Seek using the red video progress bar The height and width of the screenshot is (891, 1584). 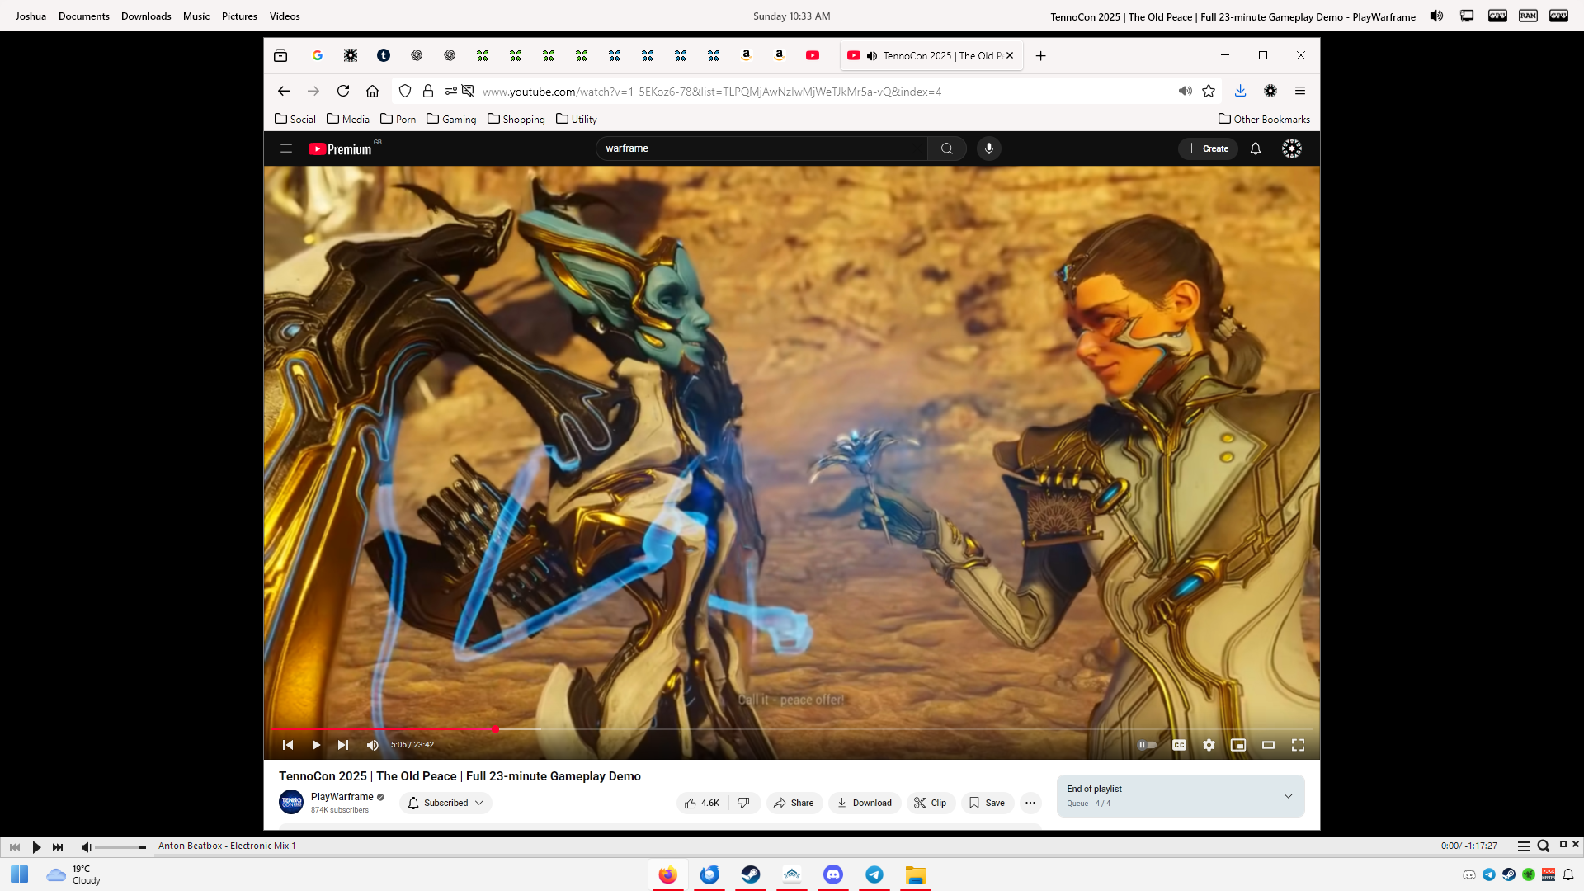click(792, 729)
